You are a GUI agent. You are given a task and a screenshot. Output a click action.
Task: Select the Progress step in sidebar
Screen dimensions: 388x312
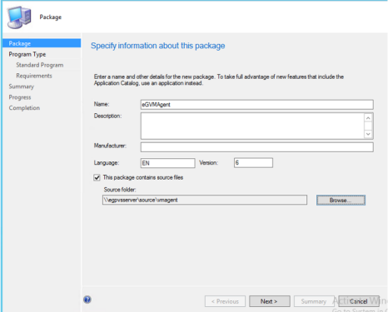20,97
